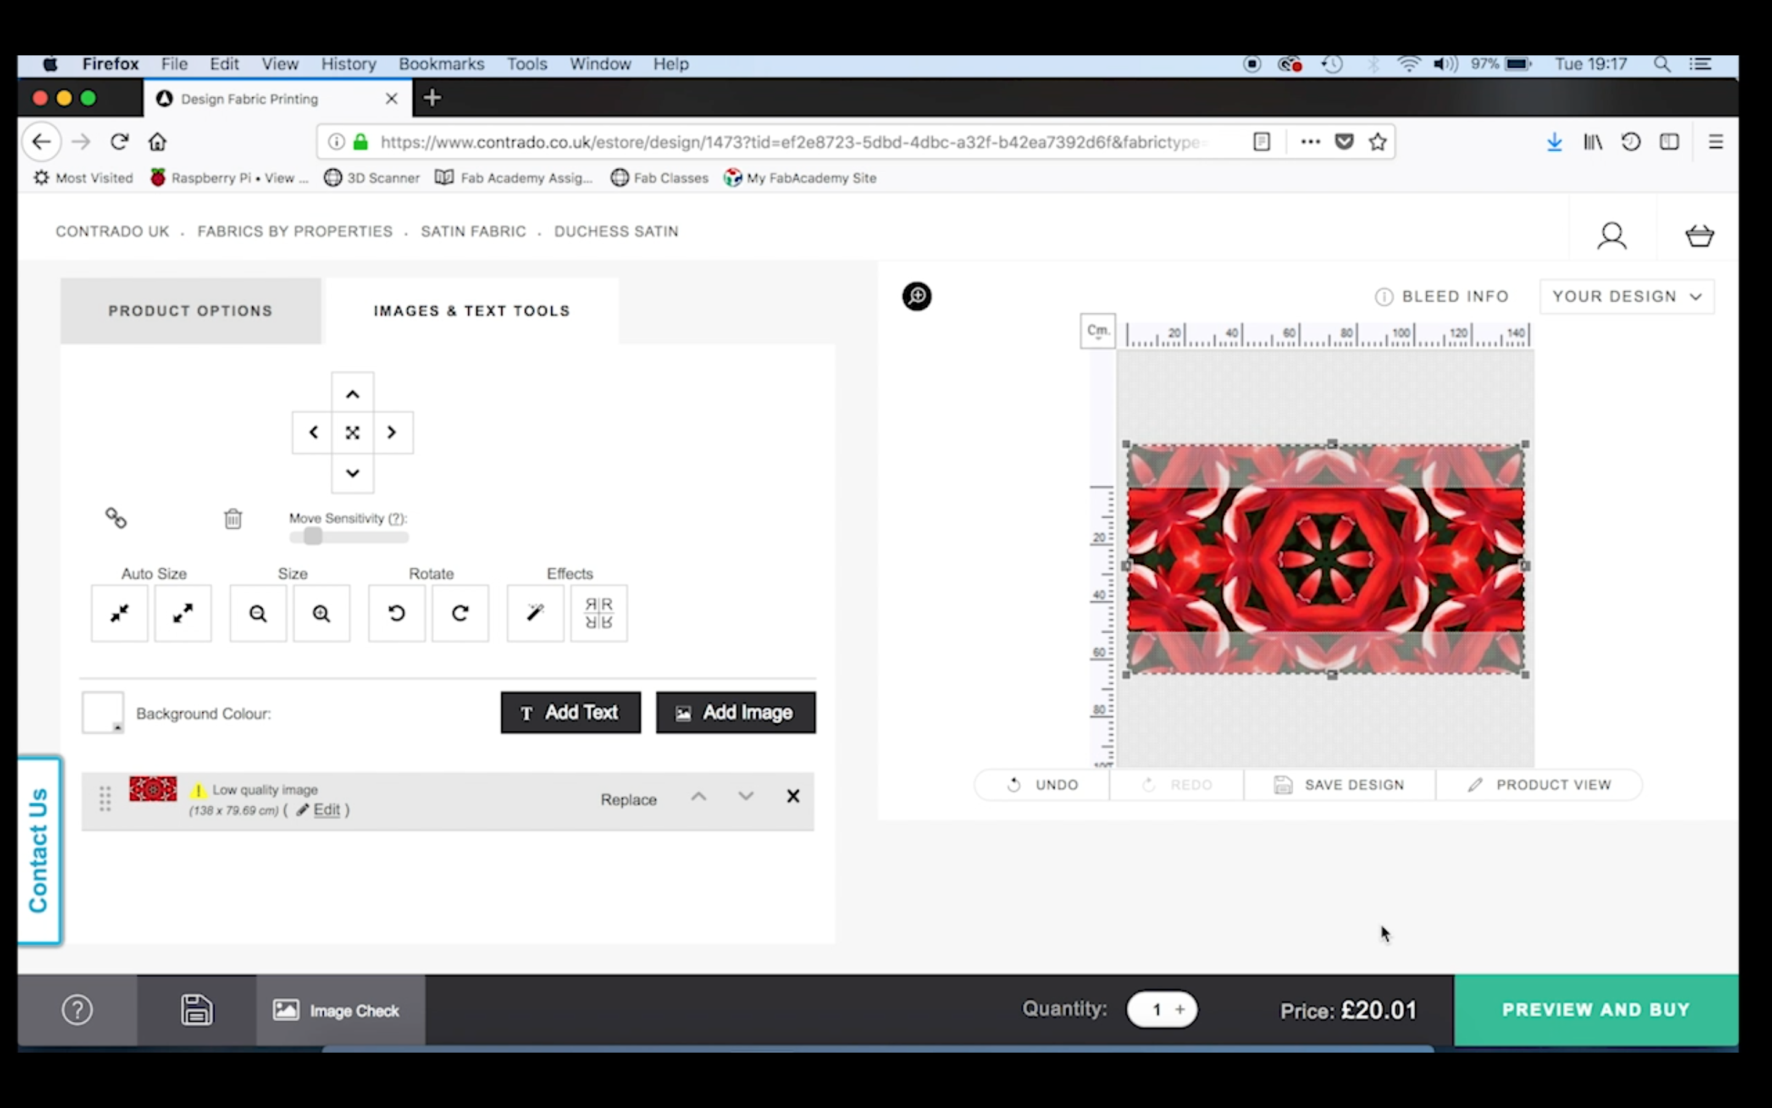The height and width of the screenshot is (1108, 1772).
Task: Rotate the image clockwise
Action: click(x=460, y=613)
